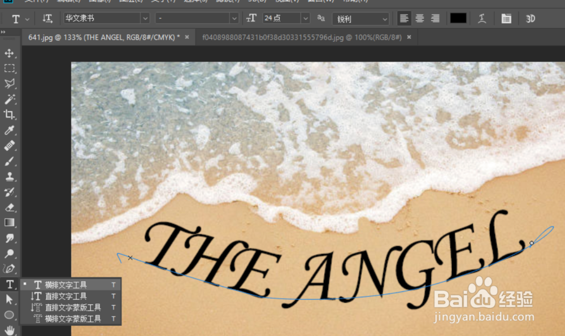Select the Pen tool
The image size is (565, 336).
10,269
